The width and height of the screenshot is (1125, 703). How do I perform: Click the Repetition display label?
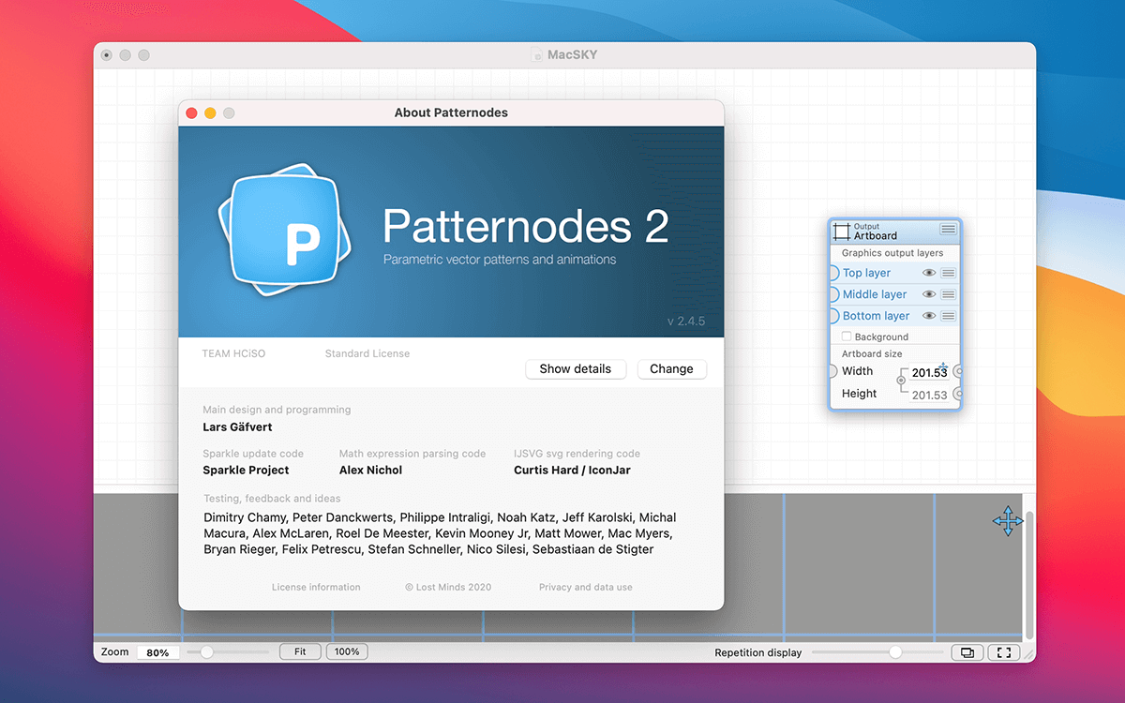758,652
